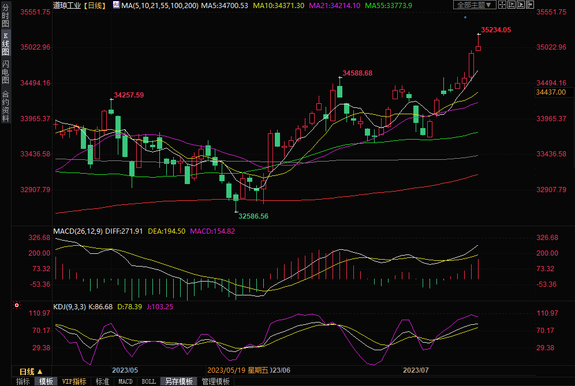The width and height of the screenshot is (575, 386).
Task: Switch to the 指标 bottom tab
Action: point(23,381)
